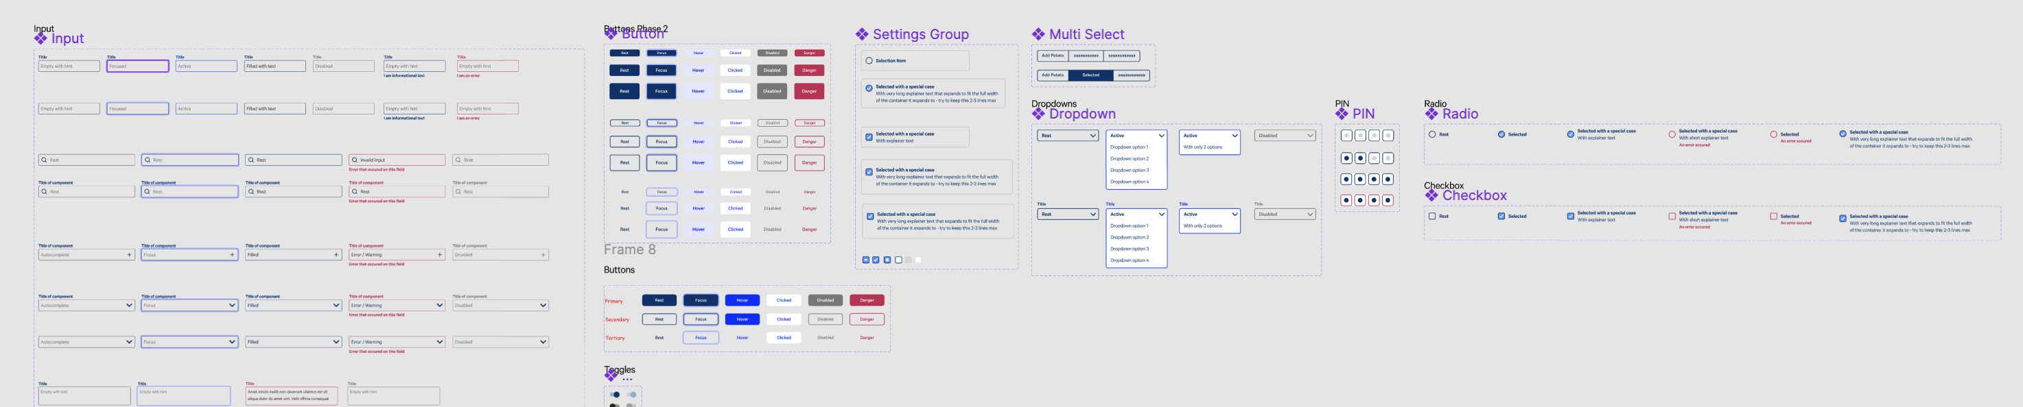The height and width of the screenshot is (407, 2023).
Task: Open the titled Rest dropdown in Dropdown section
Action: (1068, 214)
